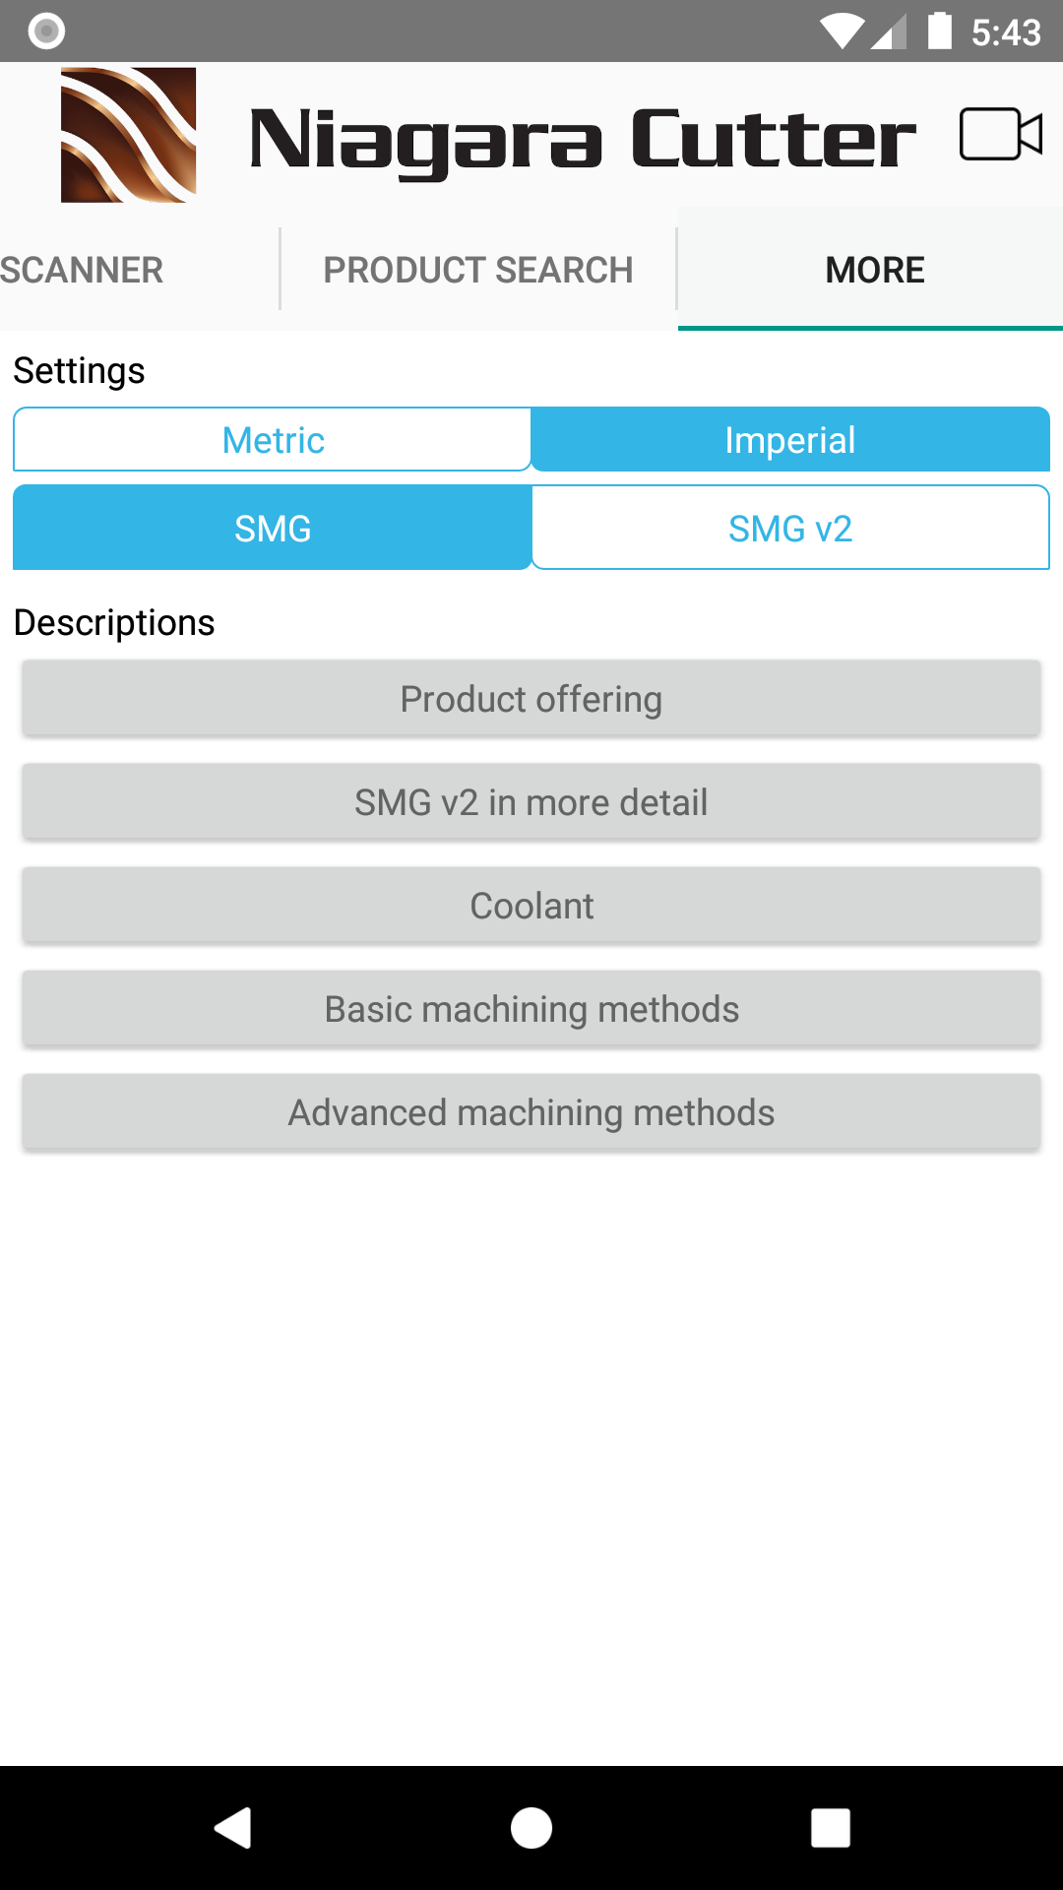
Task: Open Advanced machining methods
Action: pos(531,1111)
